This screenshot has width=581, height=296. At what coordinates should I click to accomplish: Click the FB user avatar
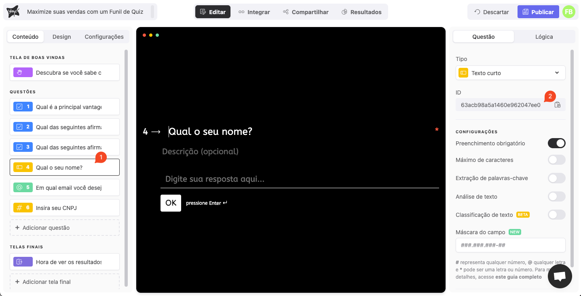coord(568,12)
